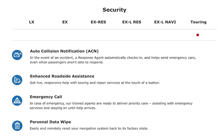The height and width of the screenshot is (139, 221).
Task: Select the Touring trim column header
Action: pos(199,22)
